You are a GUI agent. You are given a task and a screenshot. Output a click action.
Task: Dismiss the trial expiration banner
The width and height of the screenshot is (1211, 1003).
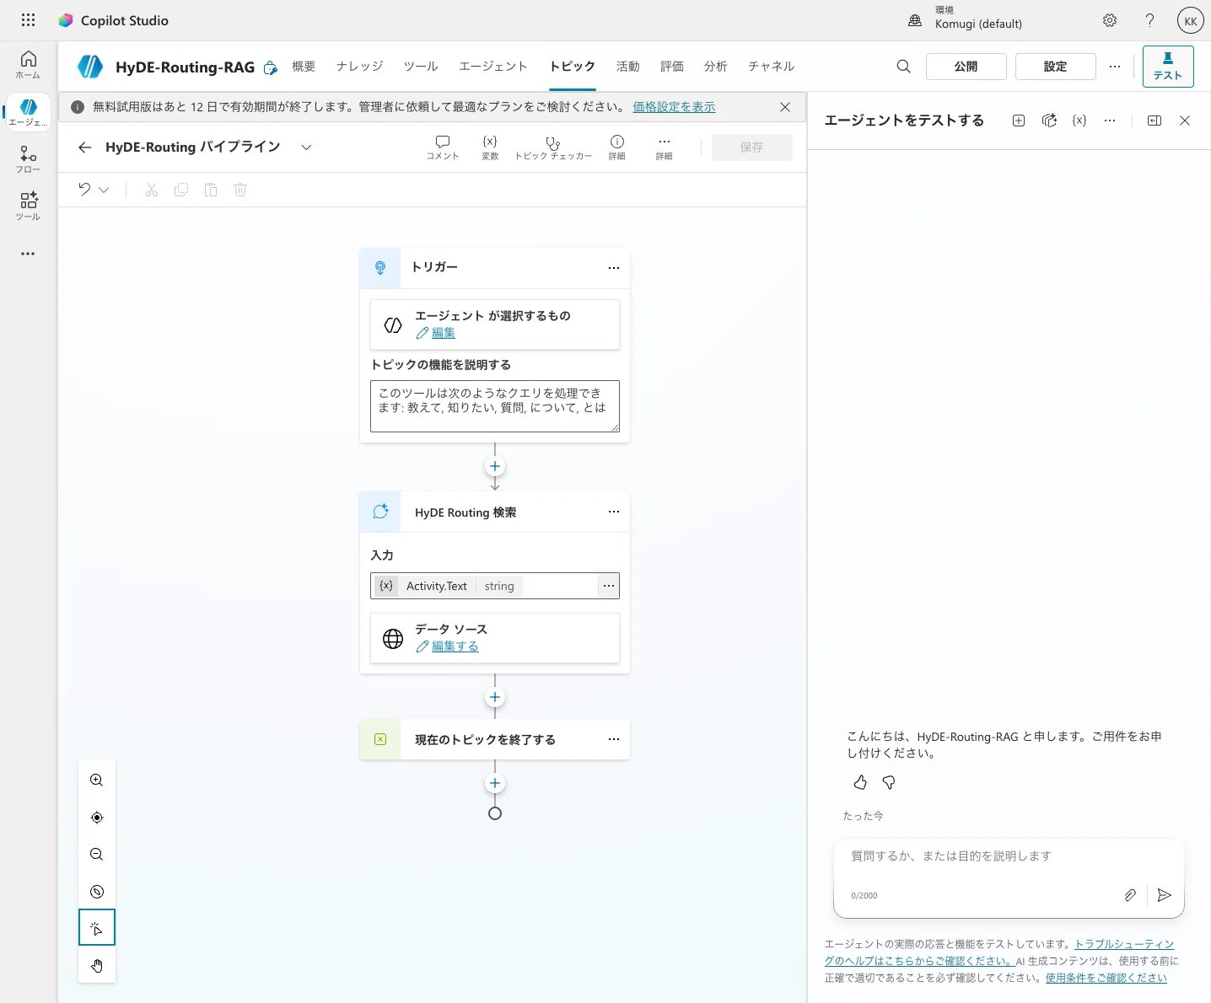785,107
